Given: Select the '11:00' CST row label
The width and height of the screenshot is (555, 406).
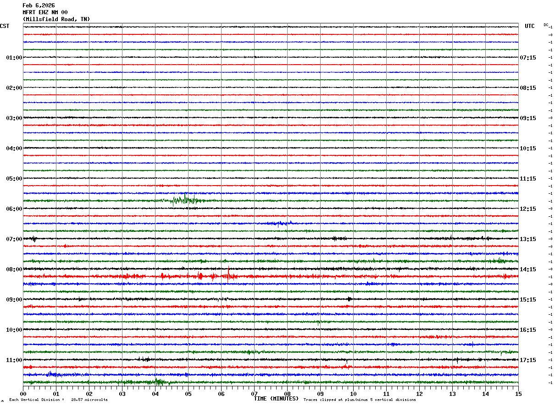Looking at the screenshot, I should tap(14, 360).
